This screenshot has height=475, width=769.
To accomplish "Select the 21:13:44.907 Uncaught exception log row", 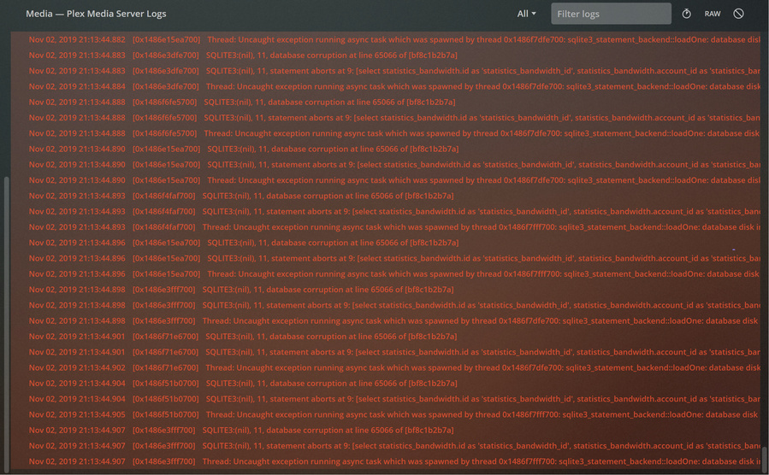I will tap(386, 462).
